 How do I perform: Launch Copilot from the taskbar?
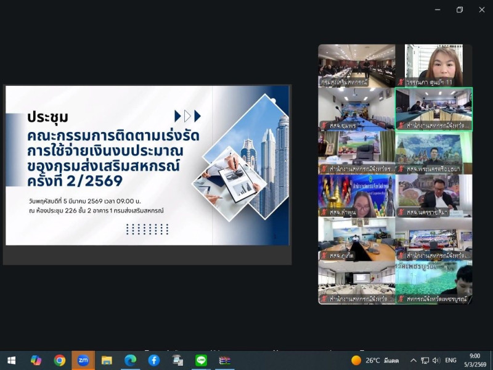[36, 360]
